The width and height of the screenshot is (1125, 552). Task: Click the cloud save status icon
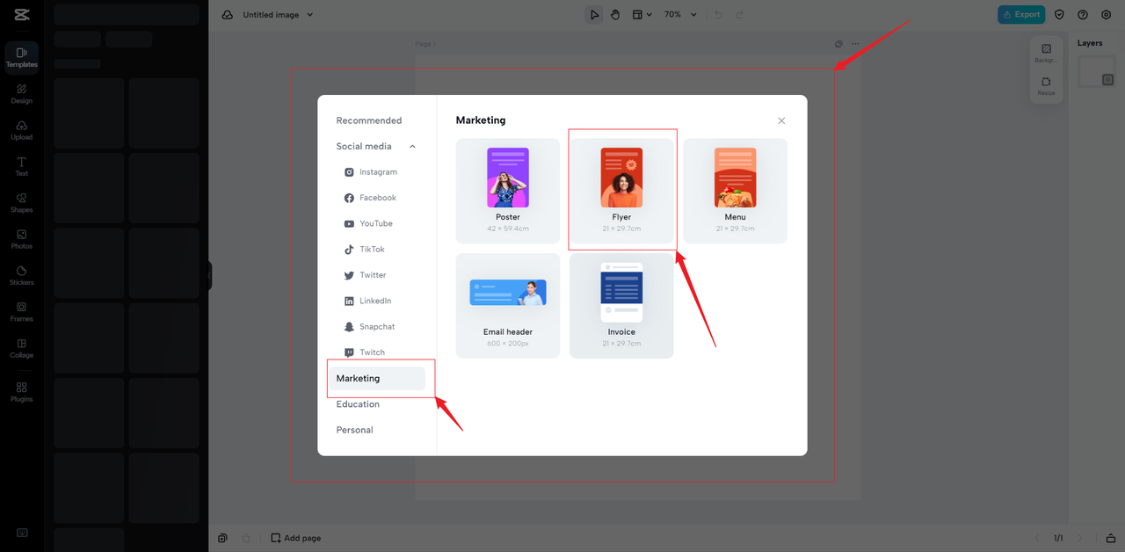(x=228, y=15)
